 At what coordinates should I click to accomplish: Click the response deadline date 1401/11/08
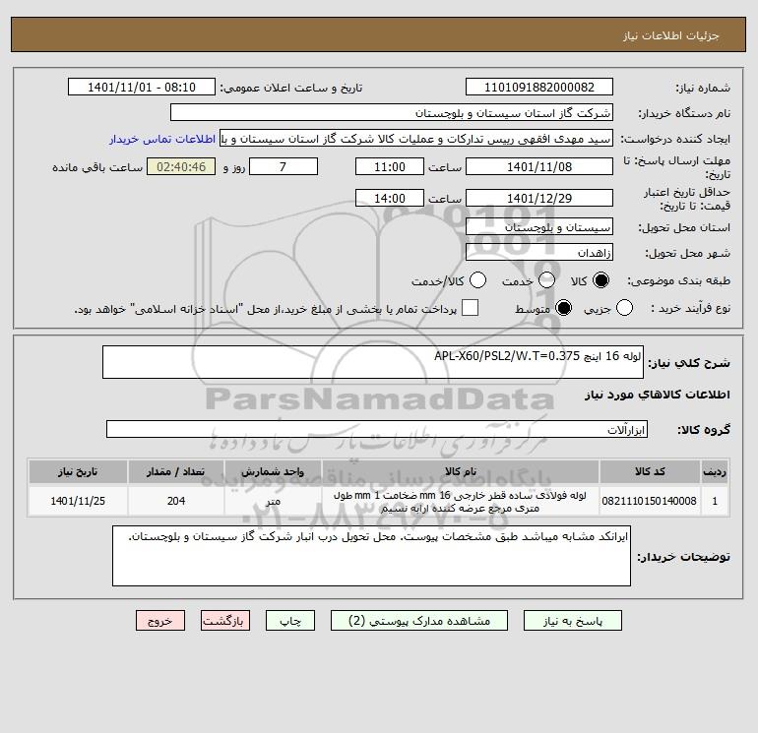coord(539,166)
